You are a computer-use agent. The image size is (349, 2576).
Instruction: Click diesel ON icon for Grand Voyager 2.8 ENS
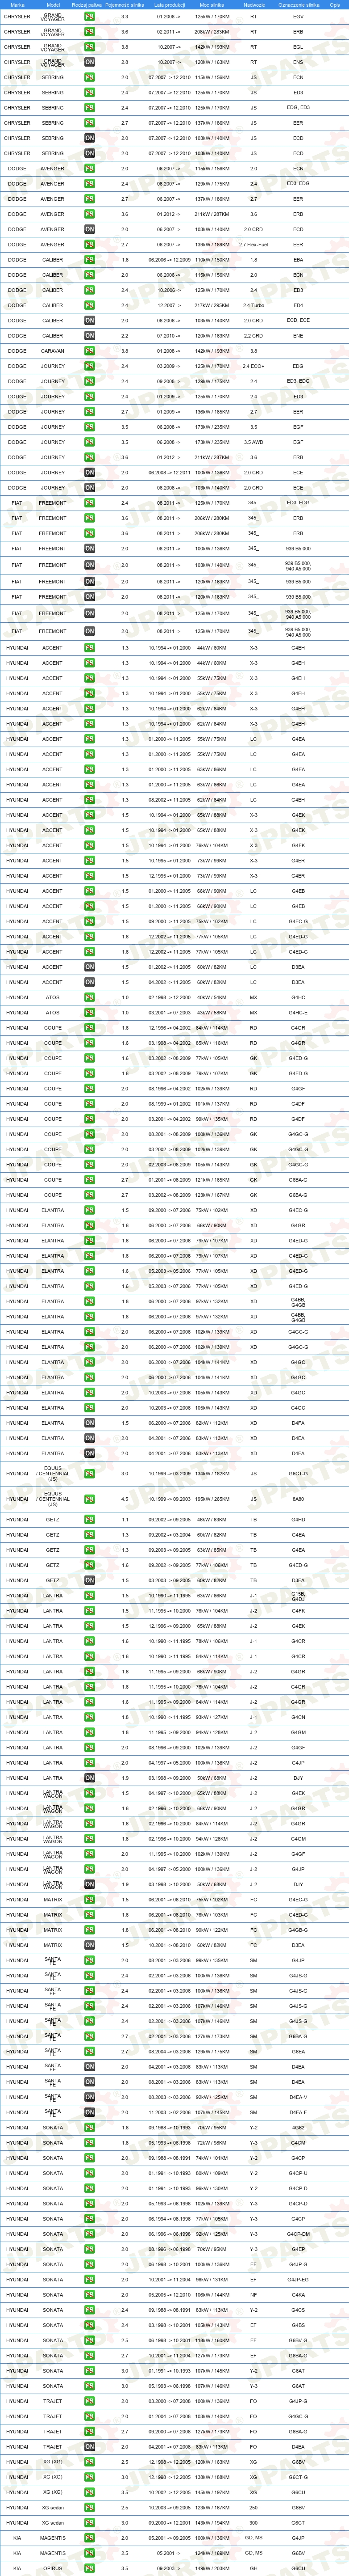pyautogui.click(x=90, y=62)
